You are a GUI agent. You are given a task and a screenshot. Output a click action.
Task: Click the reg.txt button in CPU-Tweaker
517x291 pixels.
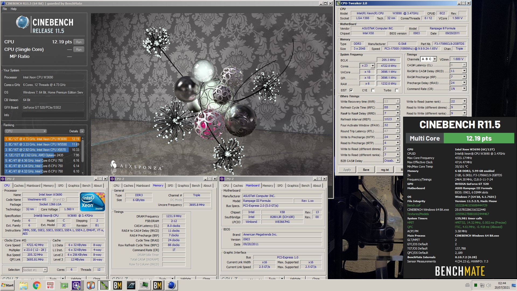pos(385,170)
